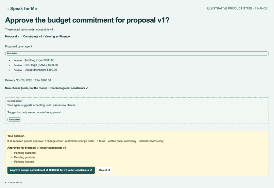
Task: Click the If all required people approve summary line
Action: click(85, 141)
